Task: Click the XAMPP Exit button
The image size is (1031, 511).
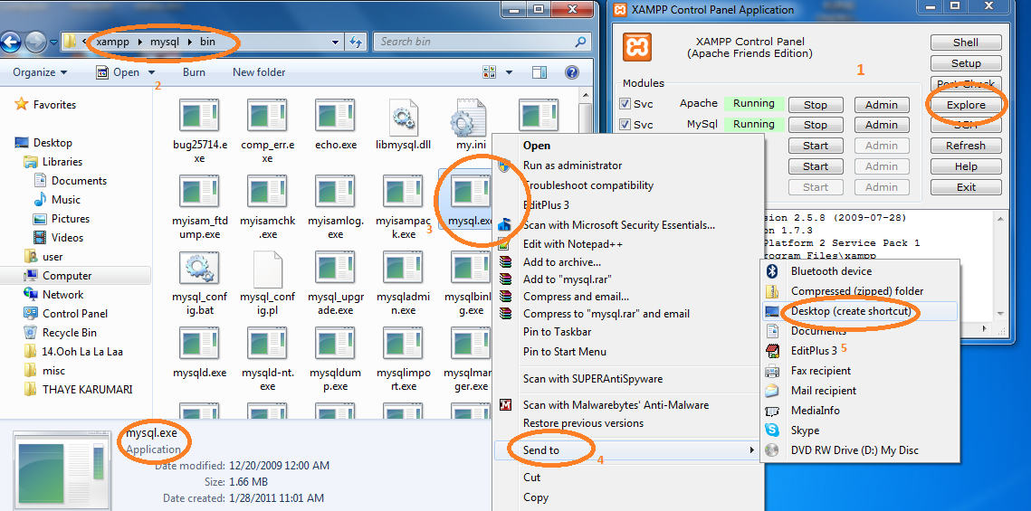Action: coord(966,187)
